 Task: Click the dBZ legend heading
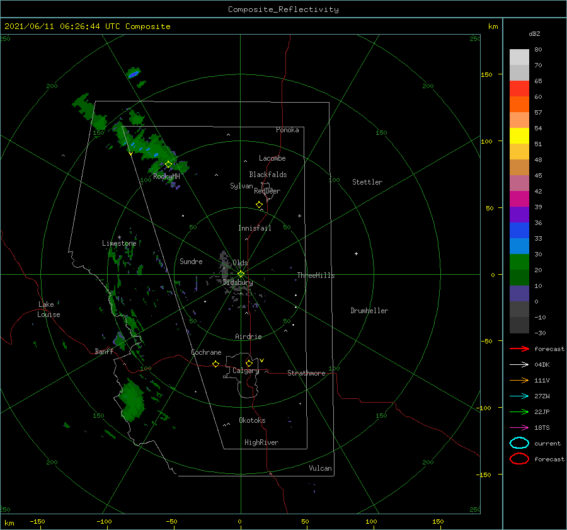[534, 33]
